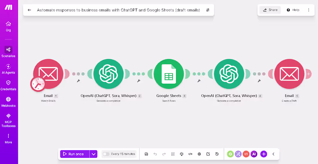The height and width of the screenshot is (164, 318).
Task: Click the light purple tools icon
Action: click(x=238, y=154)
